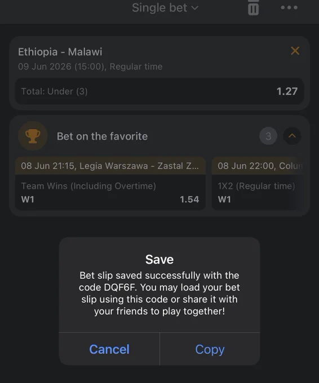Copy the bet slip code DQF6F

(x=210, y=349)
